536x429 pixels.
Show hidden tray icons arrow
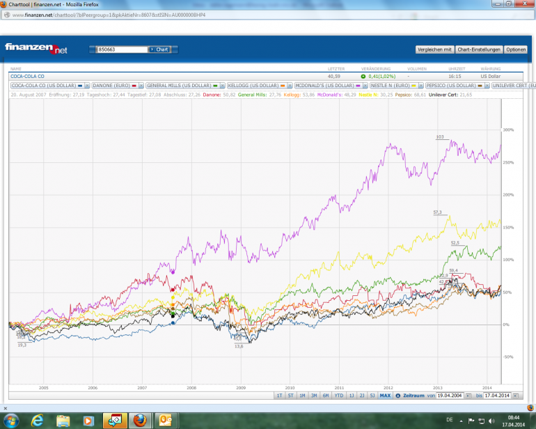click(x=461, y=421)
